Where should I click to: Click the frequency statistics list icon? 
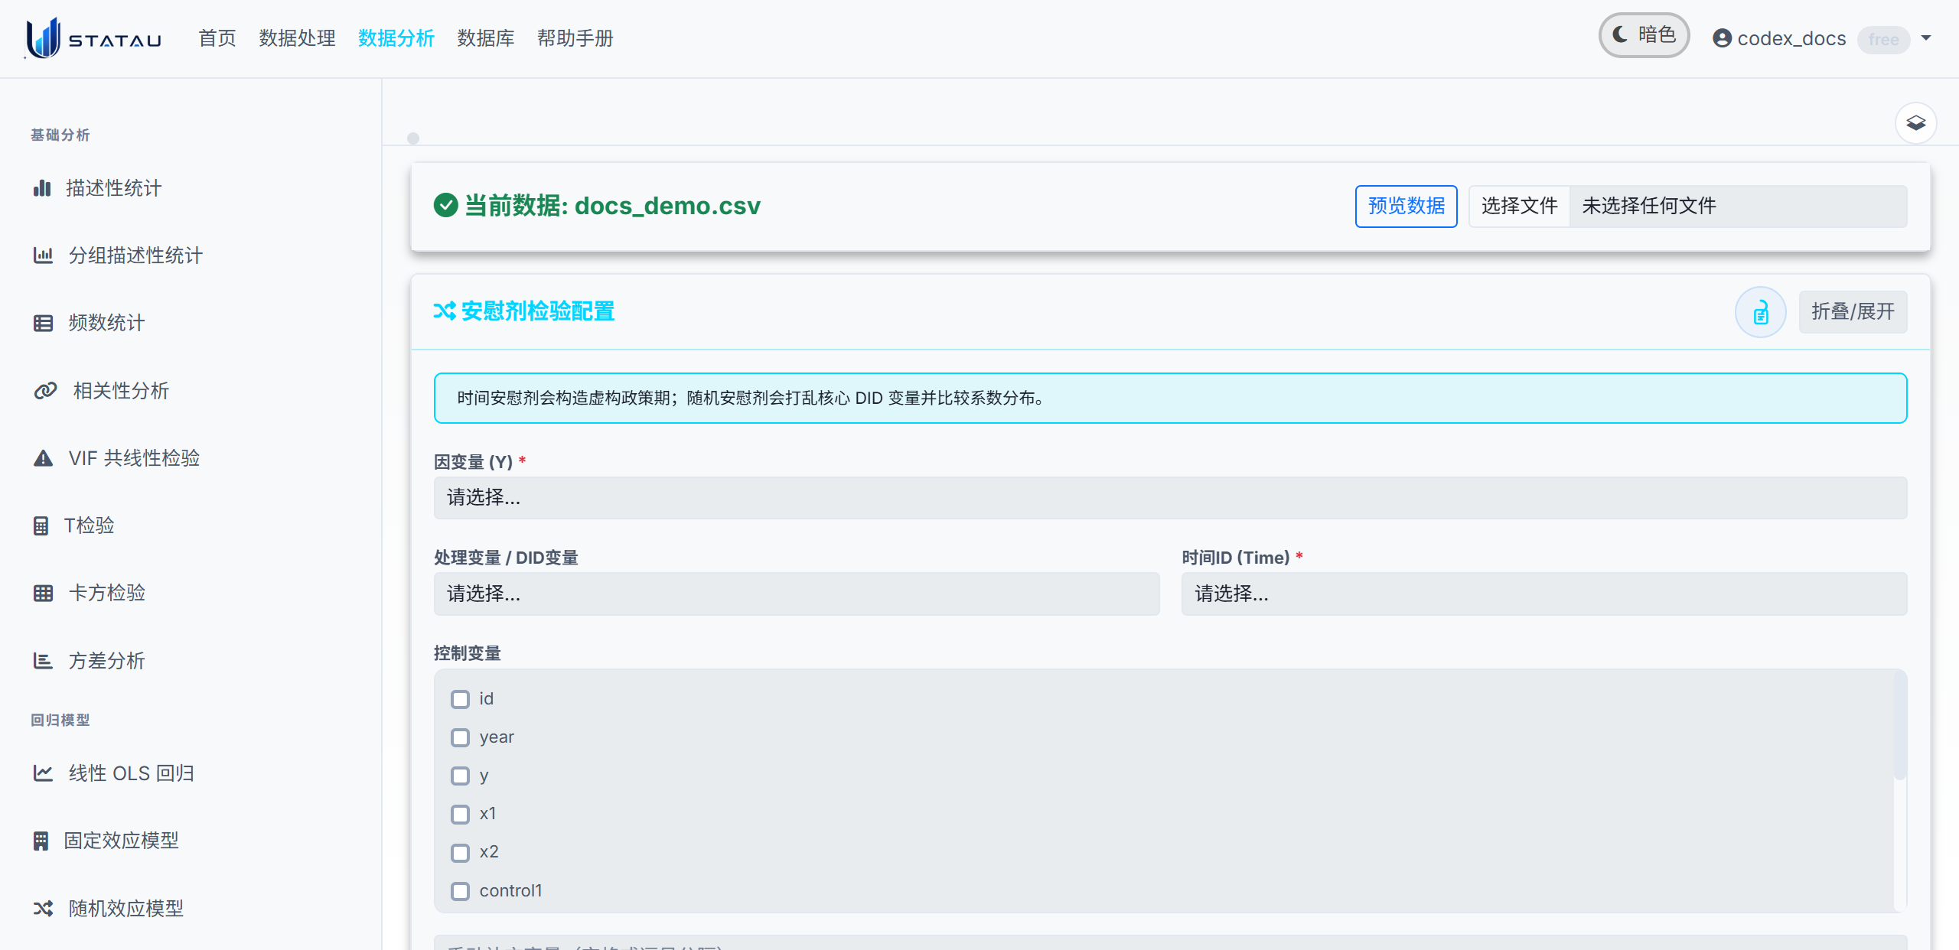pyautogui.click(x=43, y=323)
